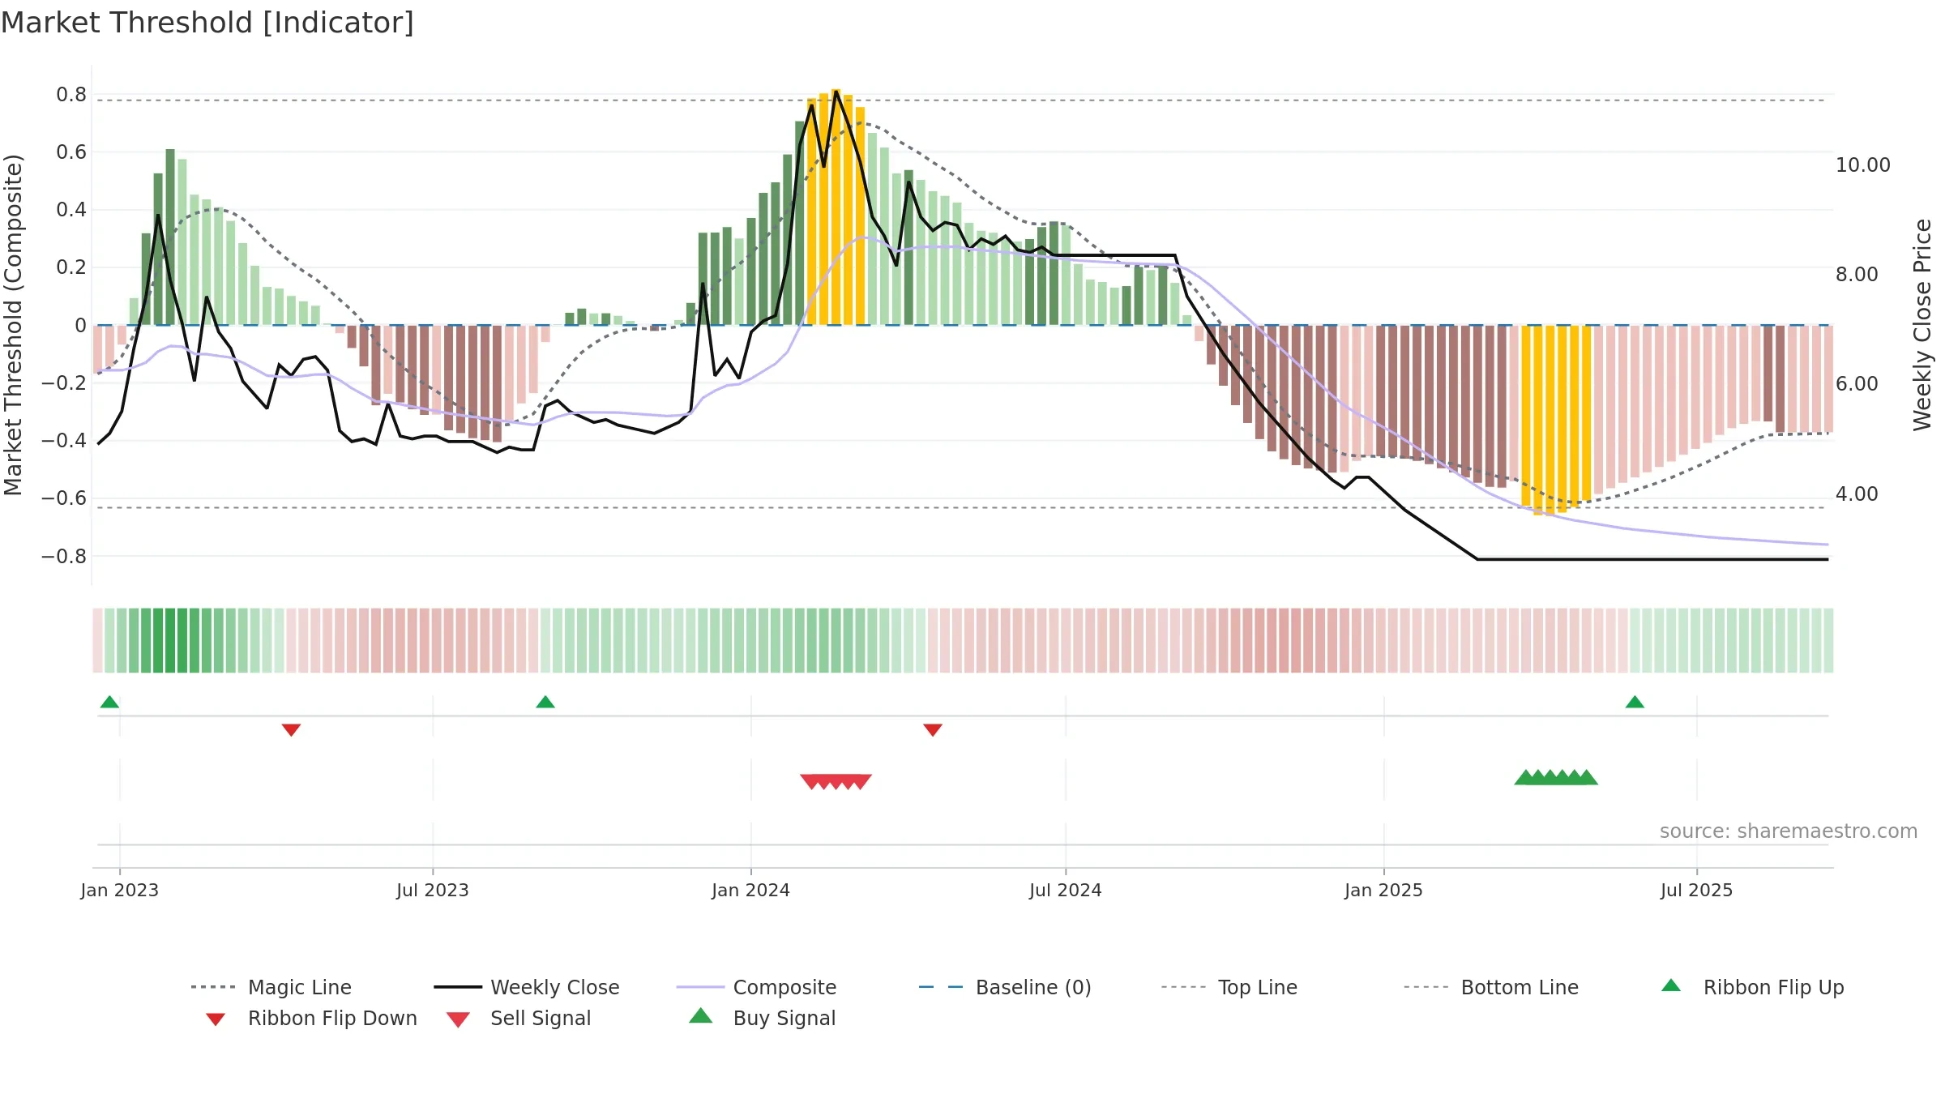Screen dimensions: 1945x1094
Task: Click the 8.00 tick on the right price axis
Action: (x=1857, y=275)
